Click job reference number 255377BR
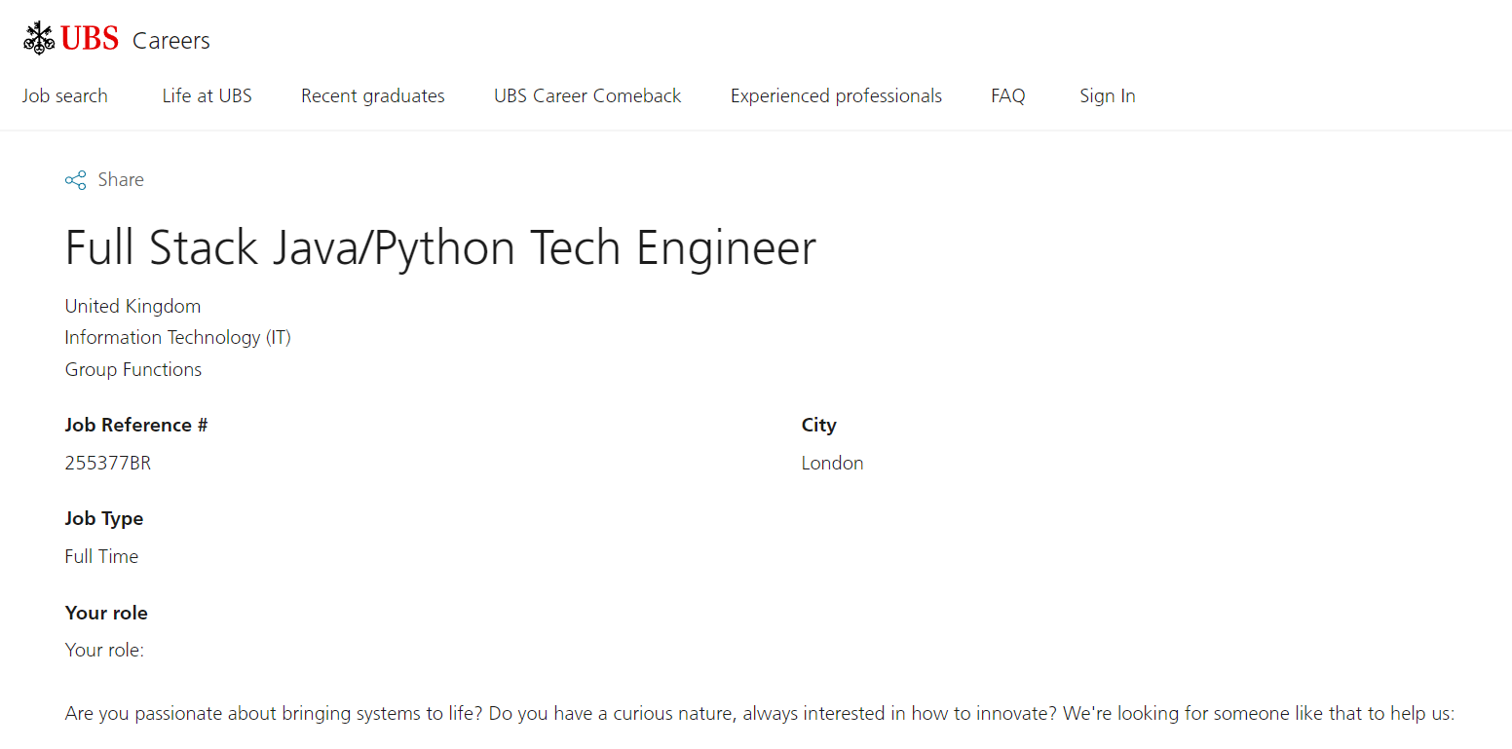The height and width of the screenshot is (749, 1512). [108, 464]
